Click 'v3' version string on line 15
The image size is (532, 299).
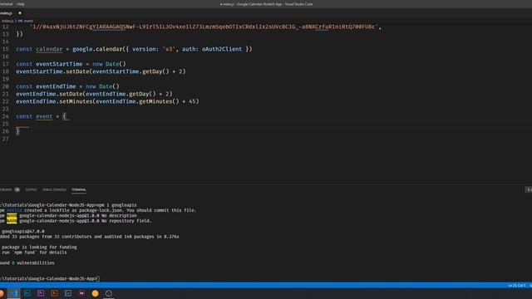pos(169,49)
